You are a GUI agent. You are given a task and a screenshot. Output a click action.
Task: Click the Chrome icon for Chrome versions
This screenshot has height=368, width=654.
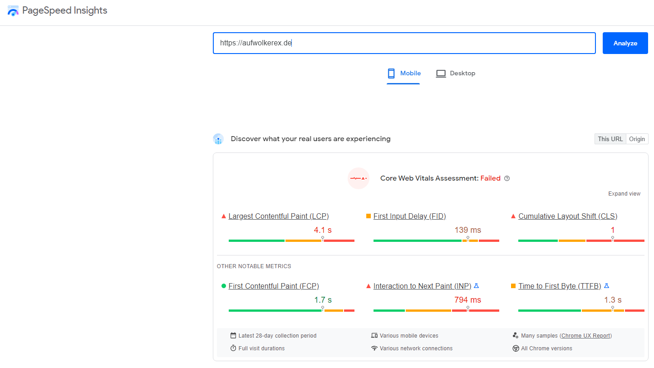(516, 348)
